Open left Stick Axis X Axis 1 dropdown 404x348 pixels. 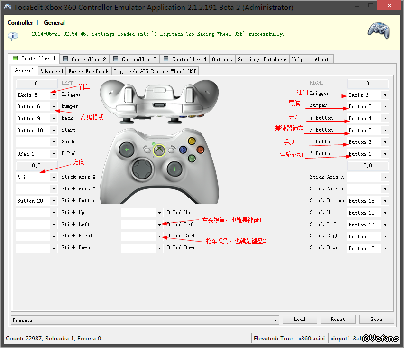54,177
